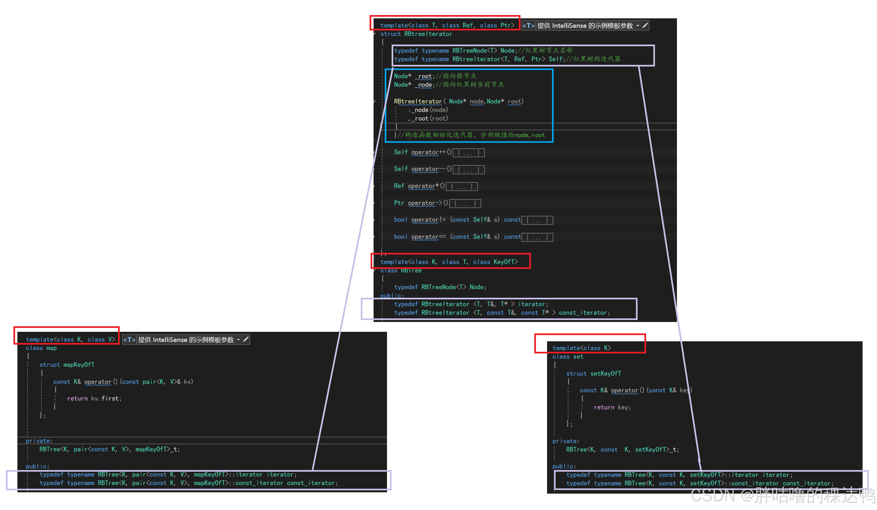Image resolution: width=877 pixels, height=510 pixels.
Task: Click the <T> icon beside map template
Action: click(x=129, y=340)
